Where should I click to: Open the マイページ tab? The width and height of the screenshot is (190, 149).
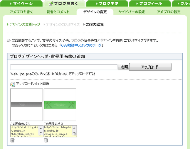(x=21, y=4)
